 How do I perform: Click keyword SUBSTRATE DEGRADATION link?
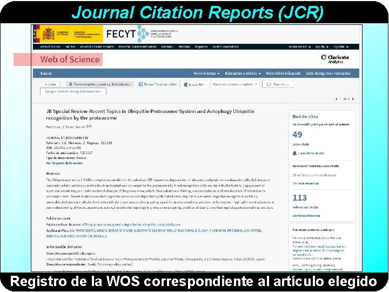click(x=153, y=230)
